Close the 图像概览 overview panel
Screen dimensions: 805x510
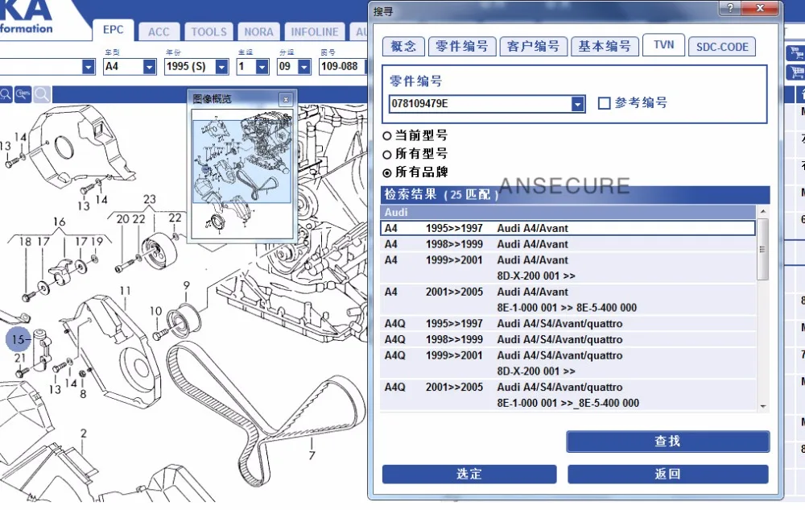[286, 99]
